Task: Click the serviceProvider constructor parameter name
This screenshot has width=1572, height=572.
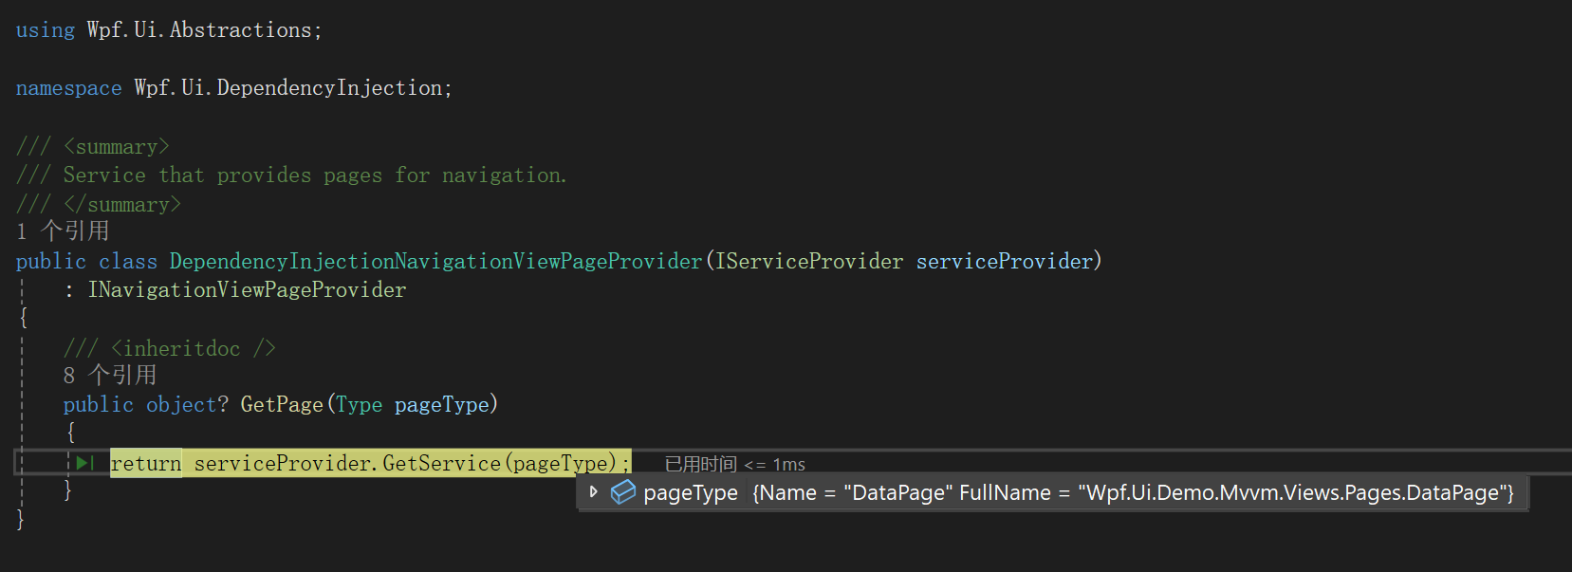Action: pos(1005,261)
